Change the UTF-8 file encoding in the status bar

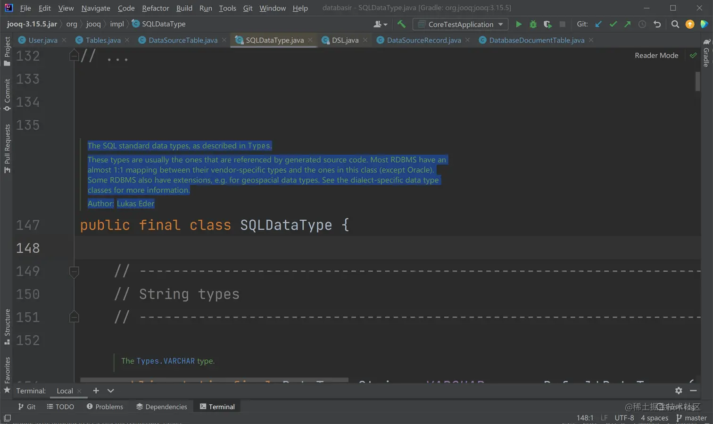[624, 418]
